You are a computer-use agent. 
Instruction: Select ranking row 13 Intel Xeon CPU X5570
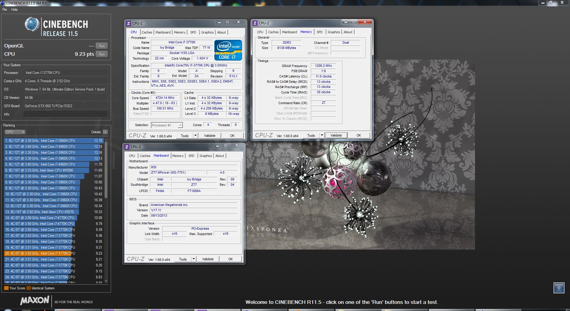point(54,212)
